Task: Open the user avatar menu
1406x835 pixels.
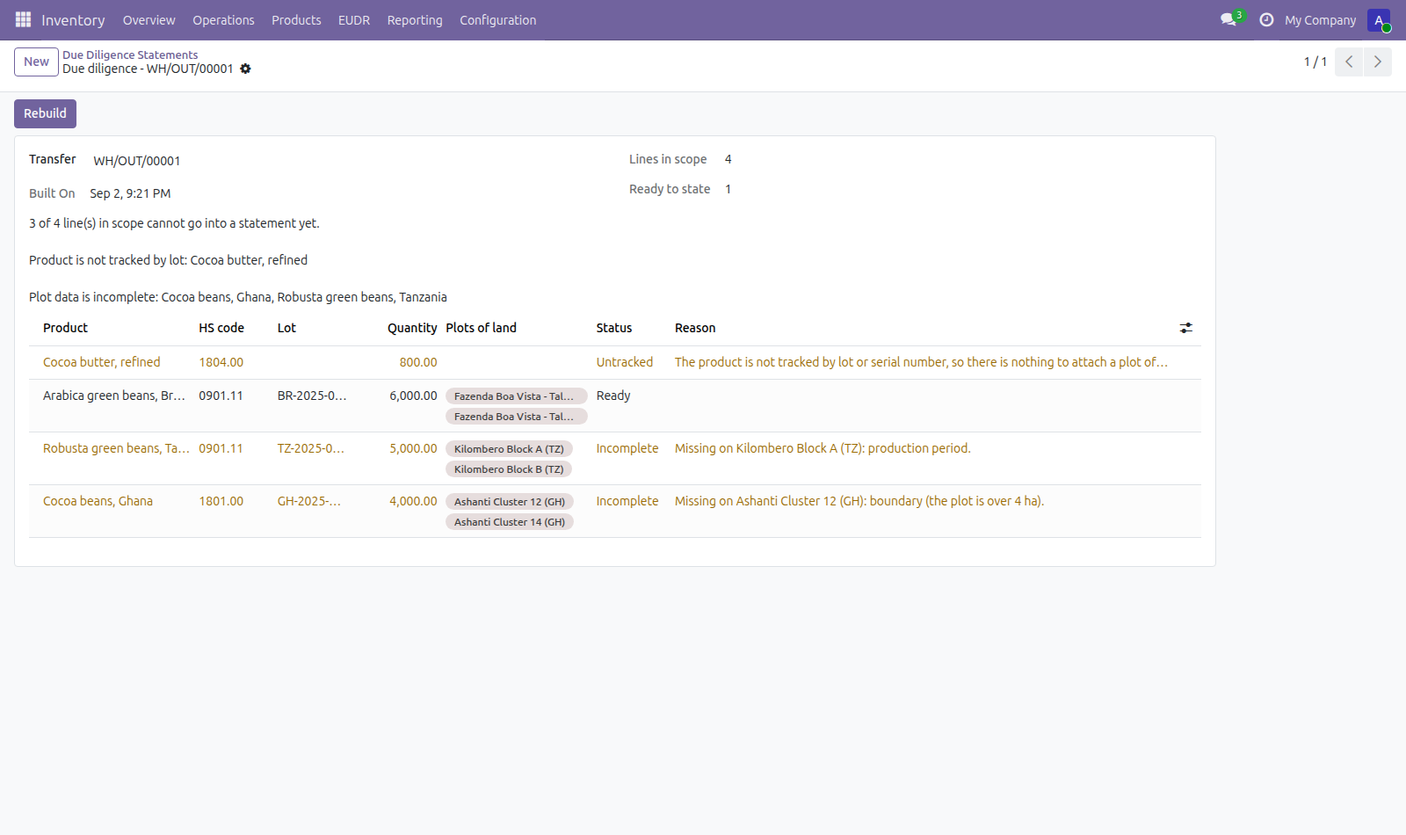Action: point(1379,20)
